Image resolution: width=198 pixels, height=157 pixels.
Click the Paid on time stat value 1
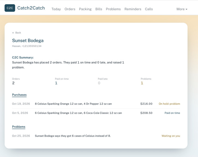coord(56,83)
